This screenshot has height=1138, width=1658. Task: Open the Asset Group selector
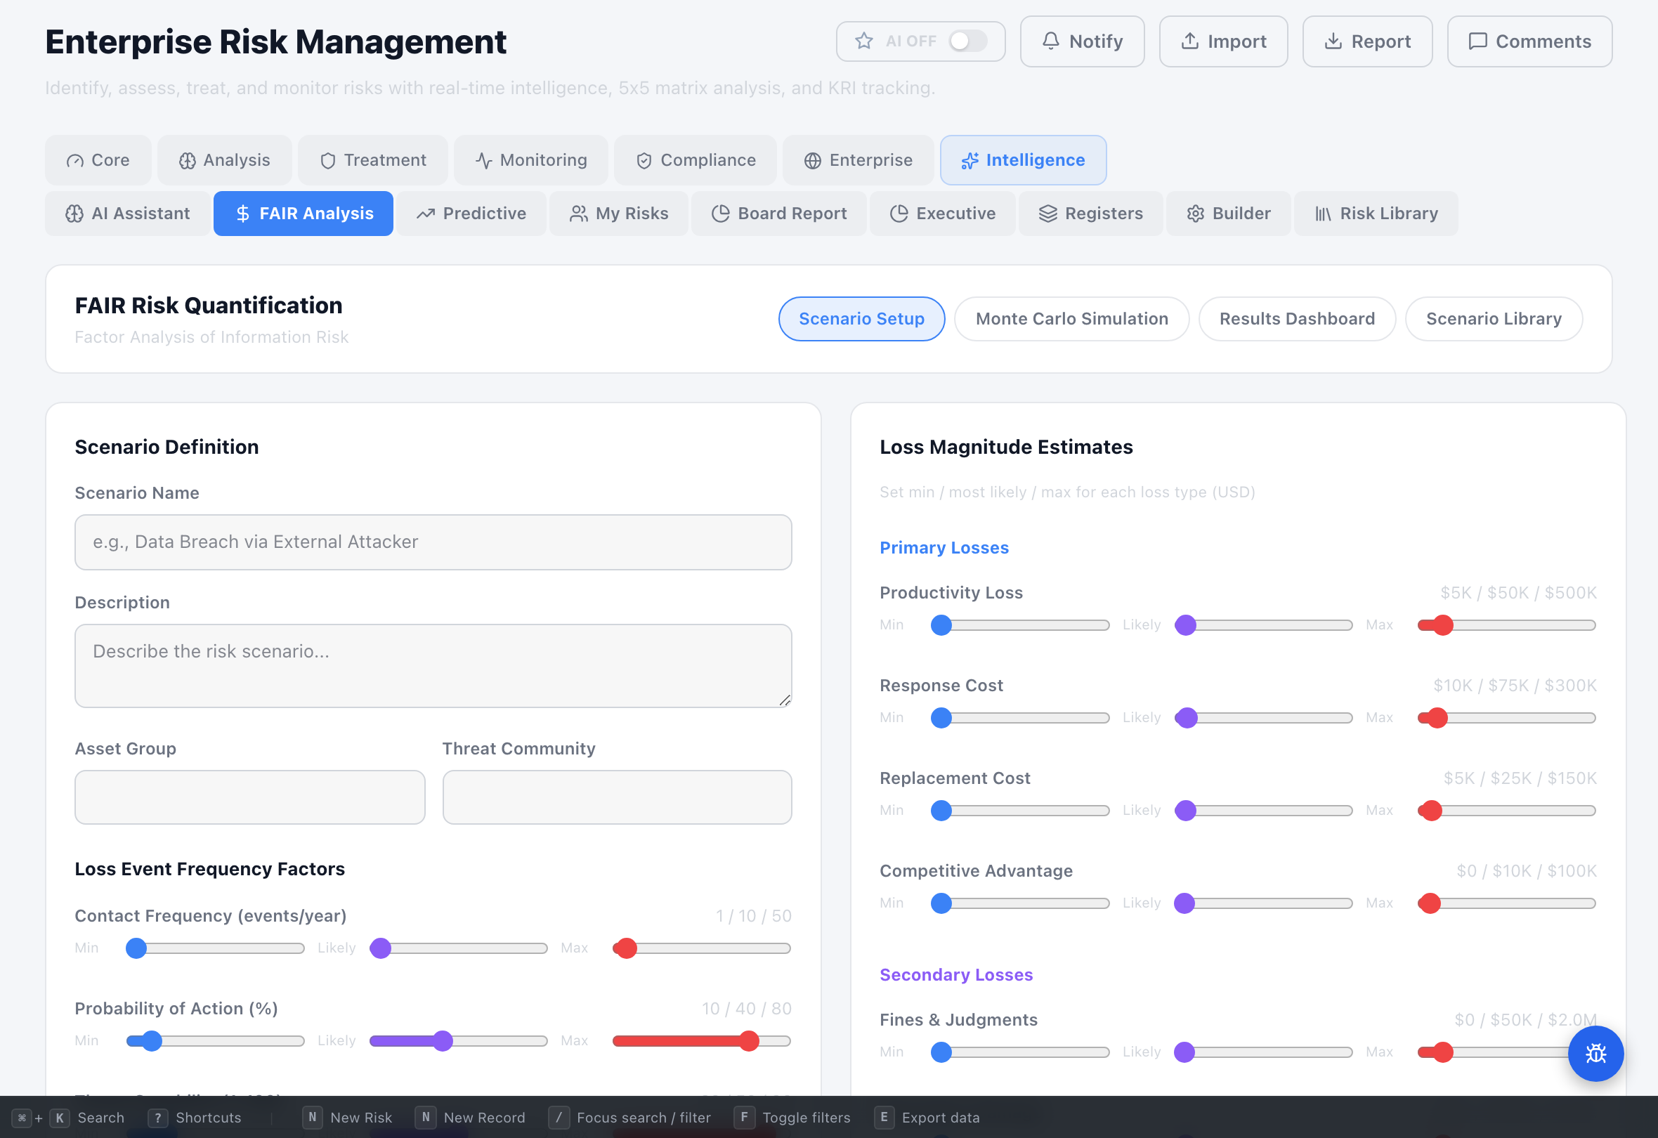tap(249, 797)
